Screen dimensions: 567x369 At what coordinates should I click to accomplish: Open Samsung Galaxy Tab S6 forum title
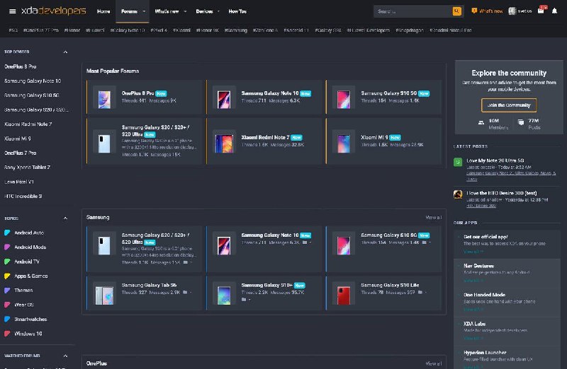coord(149,285)
